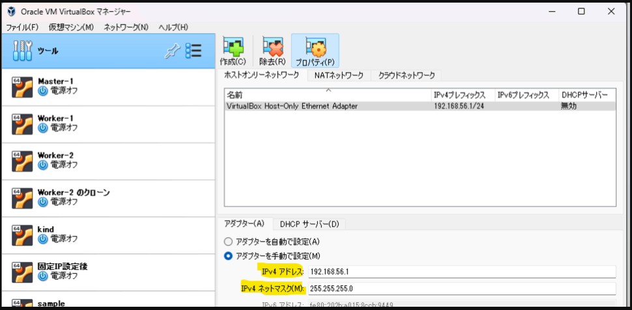Open the ファイル(F) menu
This screenshot has width=632, height=310.
(22, 27)
